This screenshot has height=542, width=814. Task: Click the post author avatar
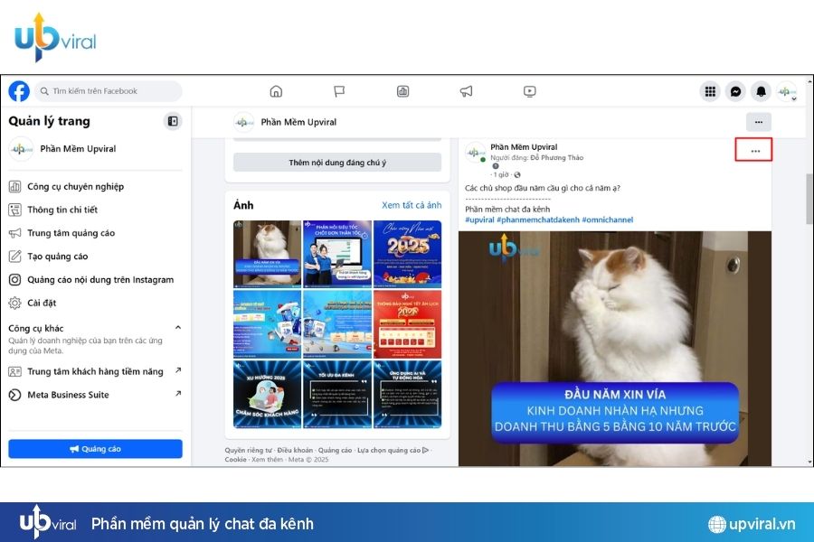[475, 153]
